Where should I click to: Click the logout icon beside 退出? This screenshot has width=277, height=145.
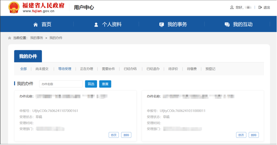pyautogui.click(x=260, y=7)
